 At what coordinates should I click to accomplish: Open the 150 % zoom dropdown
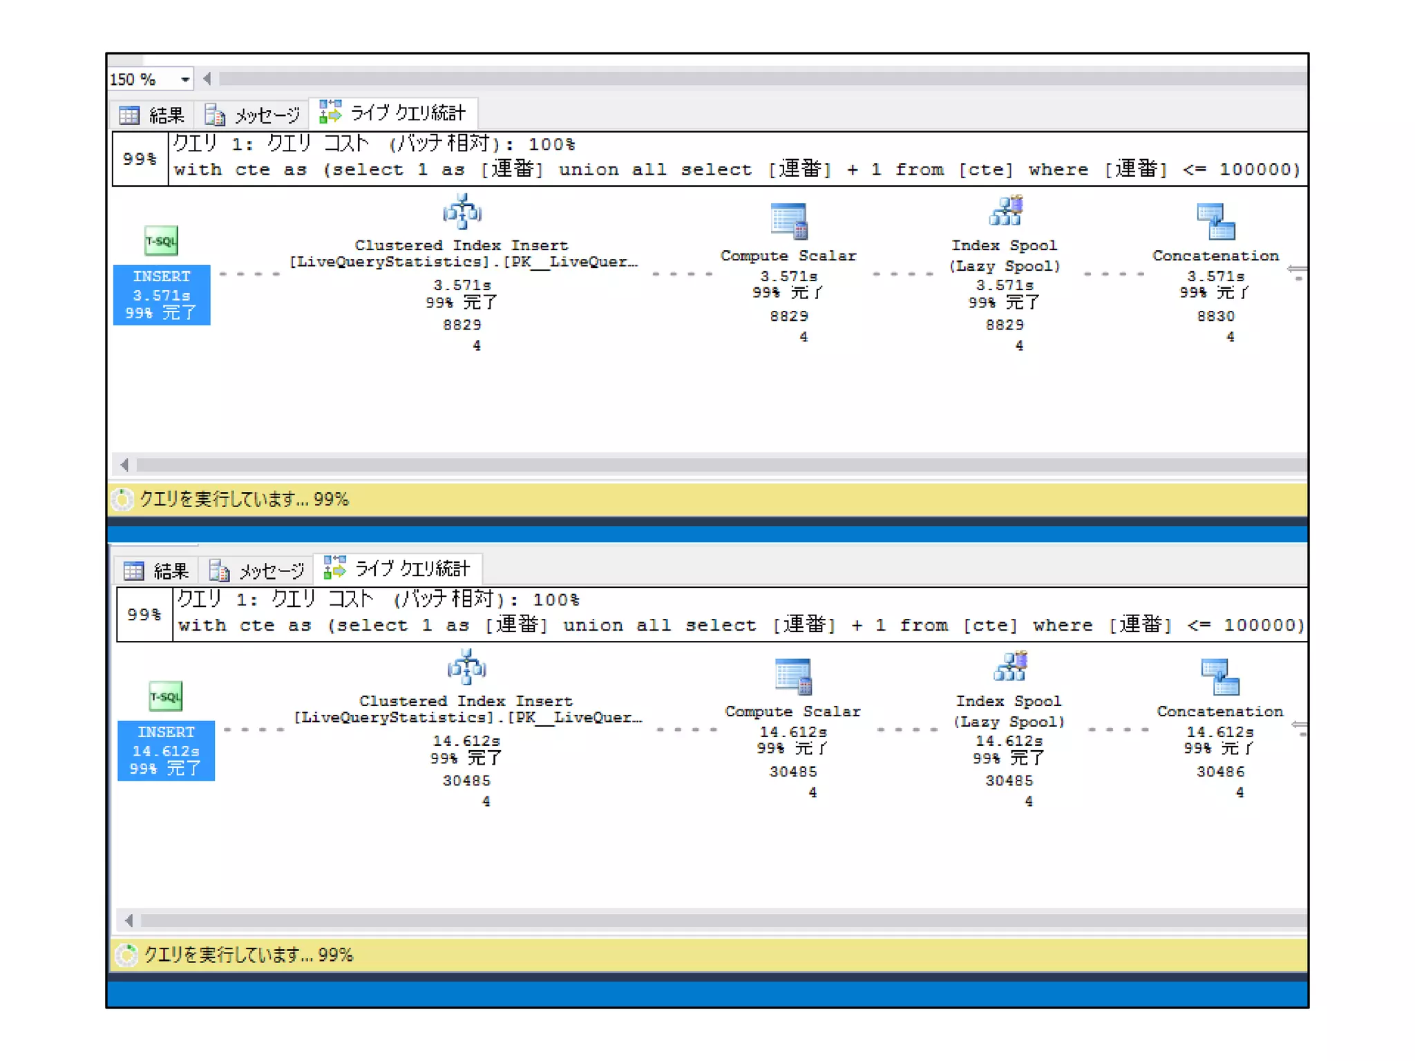pos(184,79)
